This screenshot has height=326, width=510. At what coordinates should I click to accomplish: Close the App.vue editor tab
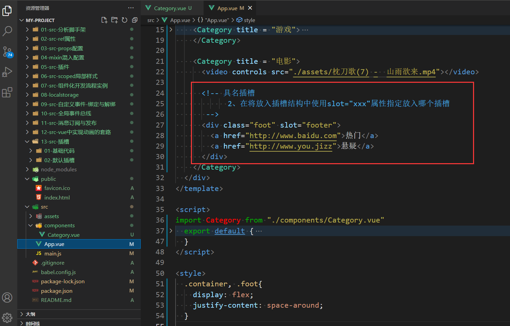pyautogui.click(x=250, y=8)
